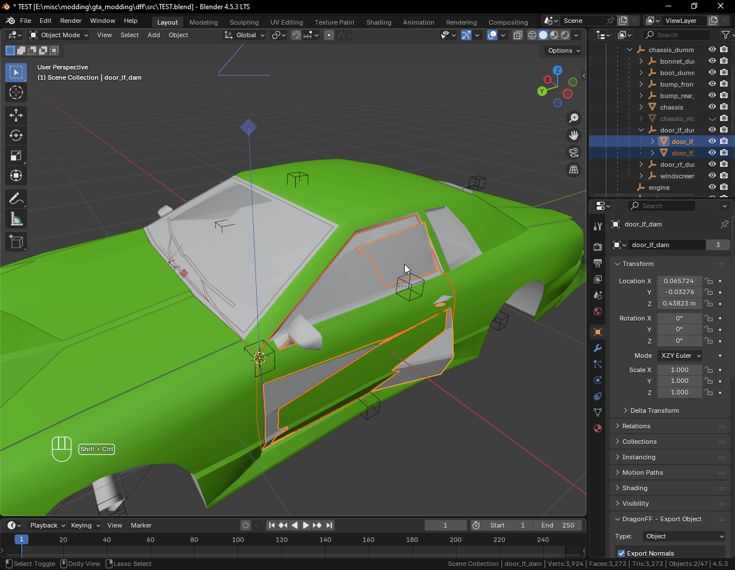The image size is (735, 570).
Task: Select the Rotate tool in the toolbar
Action: point(16,135)
